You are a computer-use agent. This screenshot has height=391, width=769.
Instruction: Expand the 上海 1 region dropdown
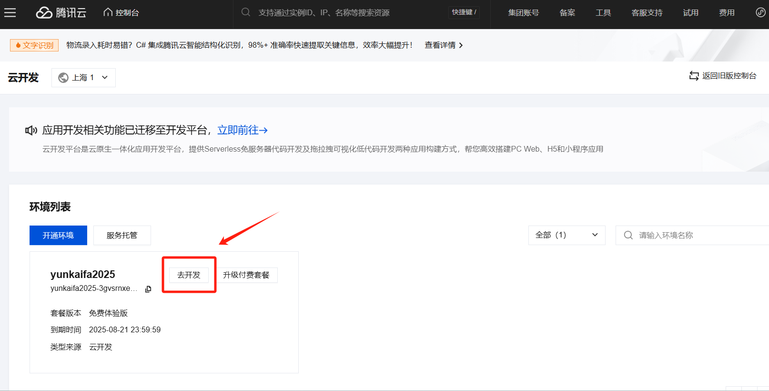coord(83,78)
